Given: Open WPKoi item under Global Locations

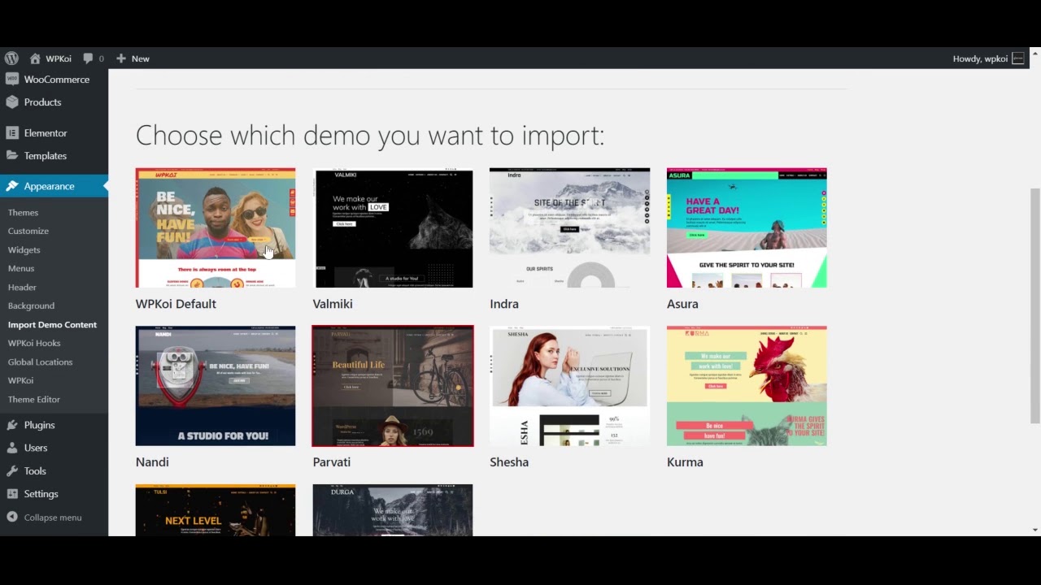Looking at the screenshot, I should (20, 381).
